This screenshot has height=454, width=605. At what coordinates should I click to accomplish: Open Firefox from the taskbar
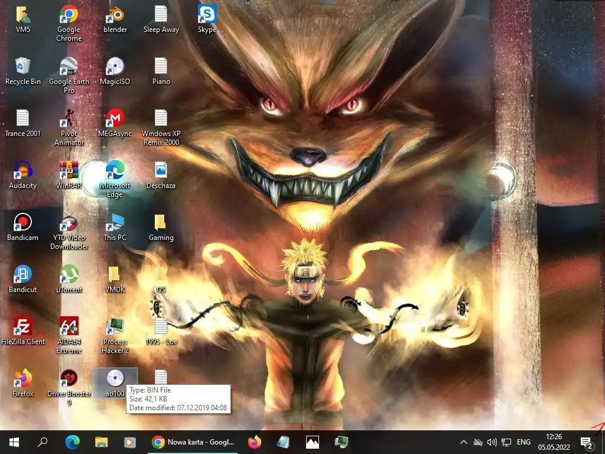254,442
